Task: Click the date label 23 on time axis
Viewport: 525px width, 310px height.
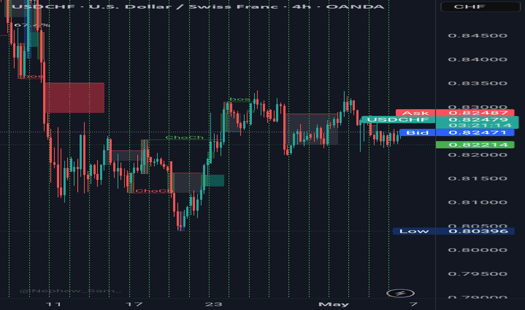Action: point(213,304)
